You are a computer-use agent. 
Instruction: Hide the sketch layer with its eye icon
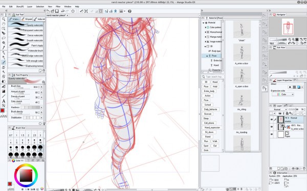[272, 120]
